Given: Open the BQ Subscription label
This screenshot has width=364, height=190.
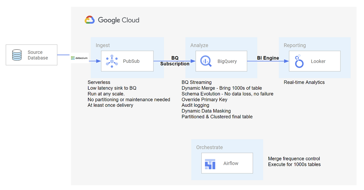Looking at the screenshot, I should point(175,61).
